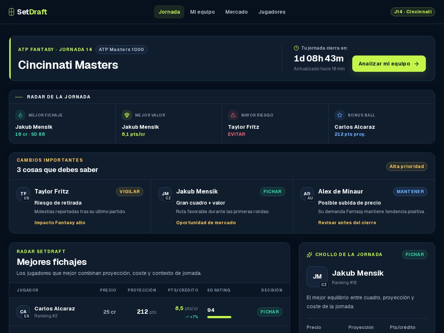Click the large JM avatar in Chollo card

pos(317,277)
